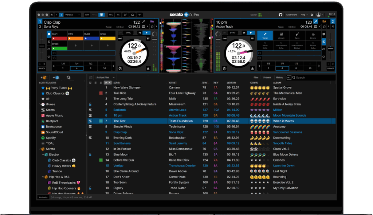Open the Prepare panel tab
373x215 pixels.
(267, 78)
